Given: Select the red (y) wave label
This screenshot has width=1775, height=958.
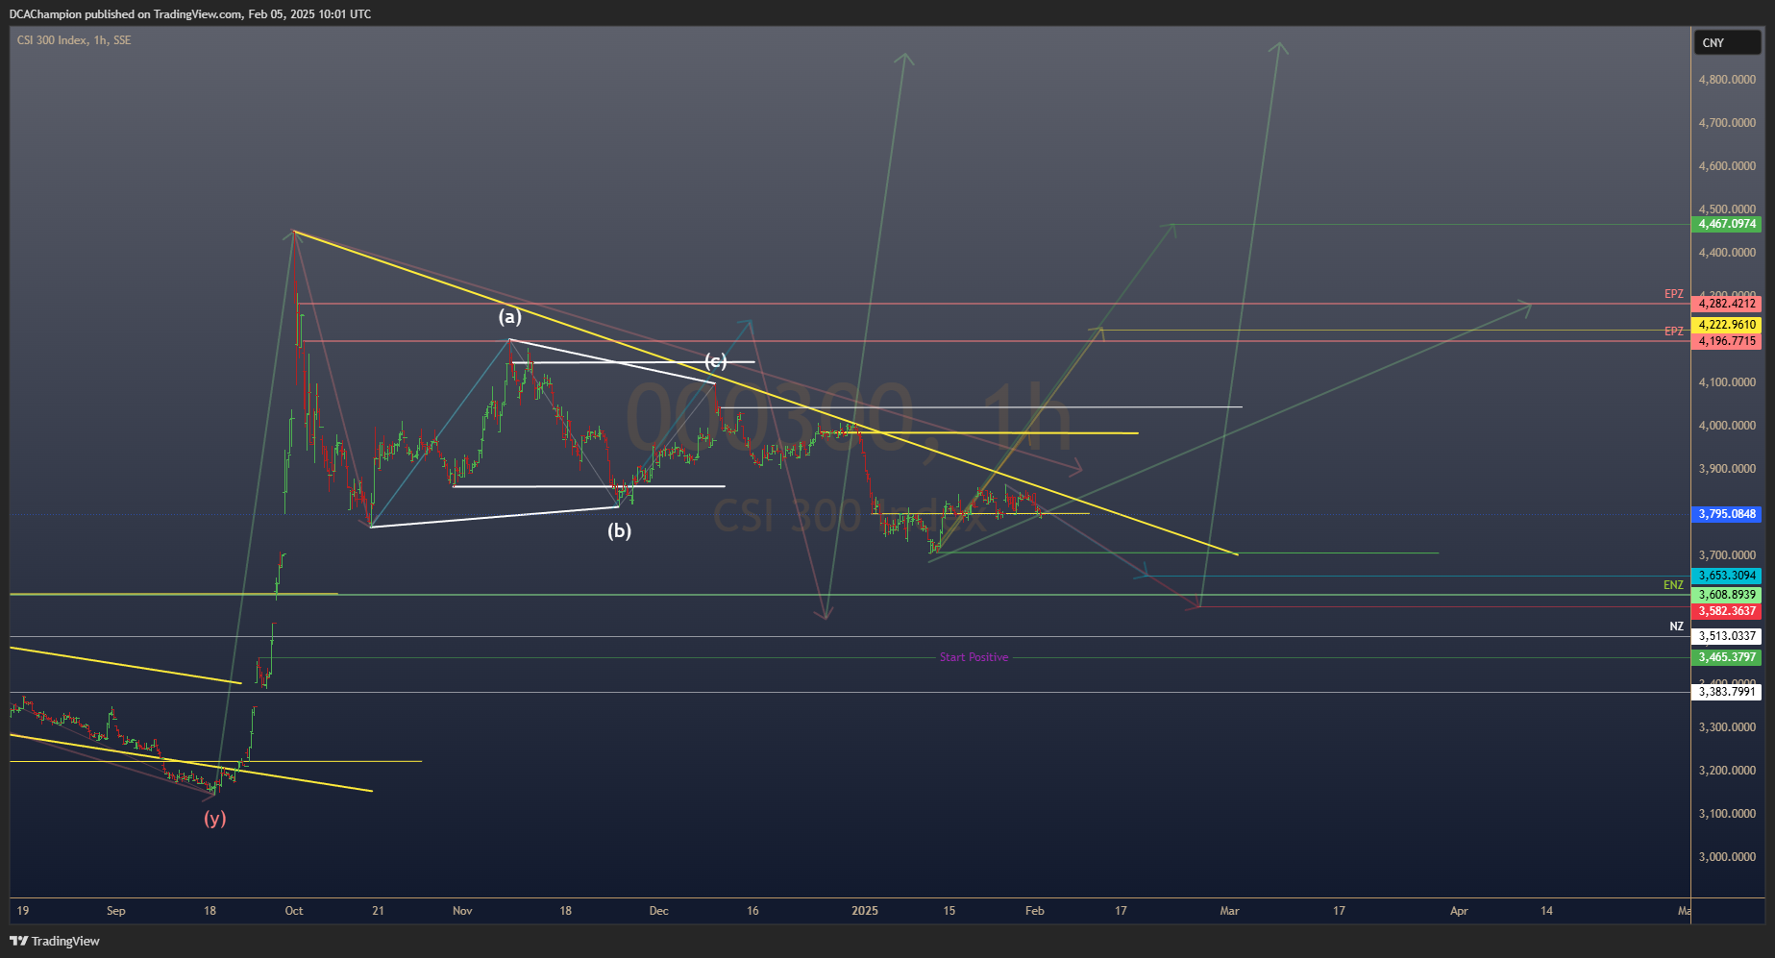Looking at the screenshot, I should [214, 818].
